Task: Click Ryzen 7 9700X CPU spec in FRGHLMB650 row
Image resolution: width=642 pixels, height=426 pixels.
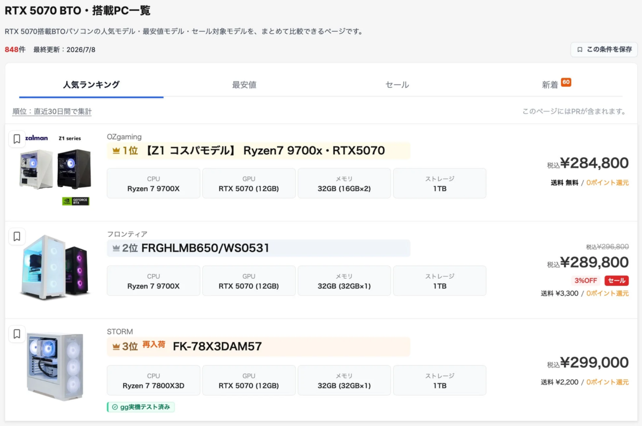Action: (x=154, y=281)
